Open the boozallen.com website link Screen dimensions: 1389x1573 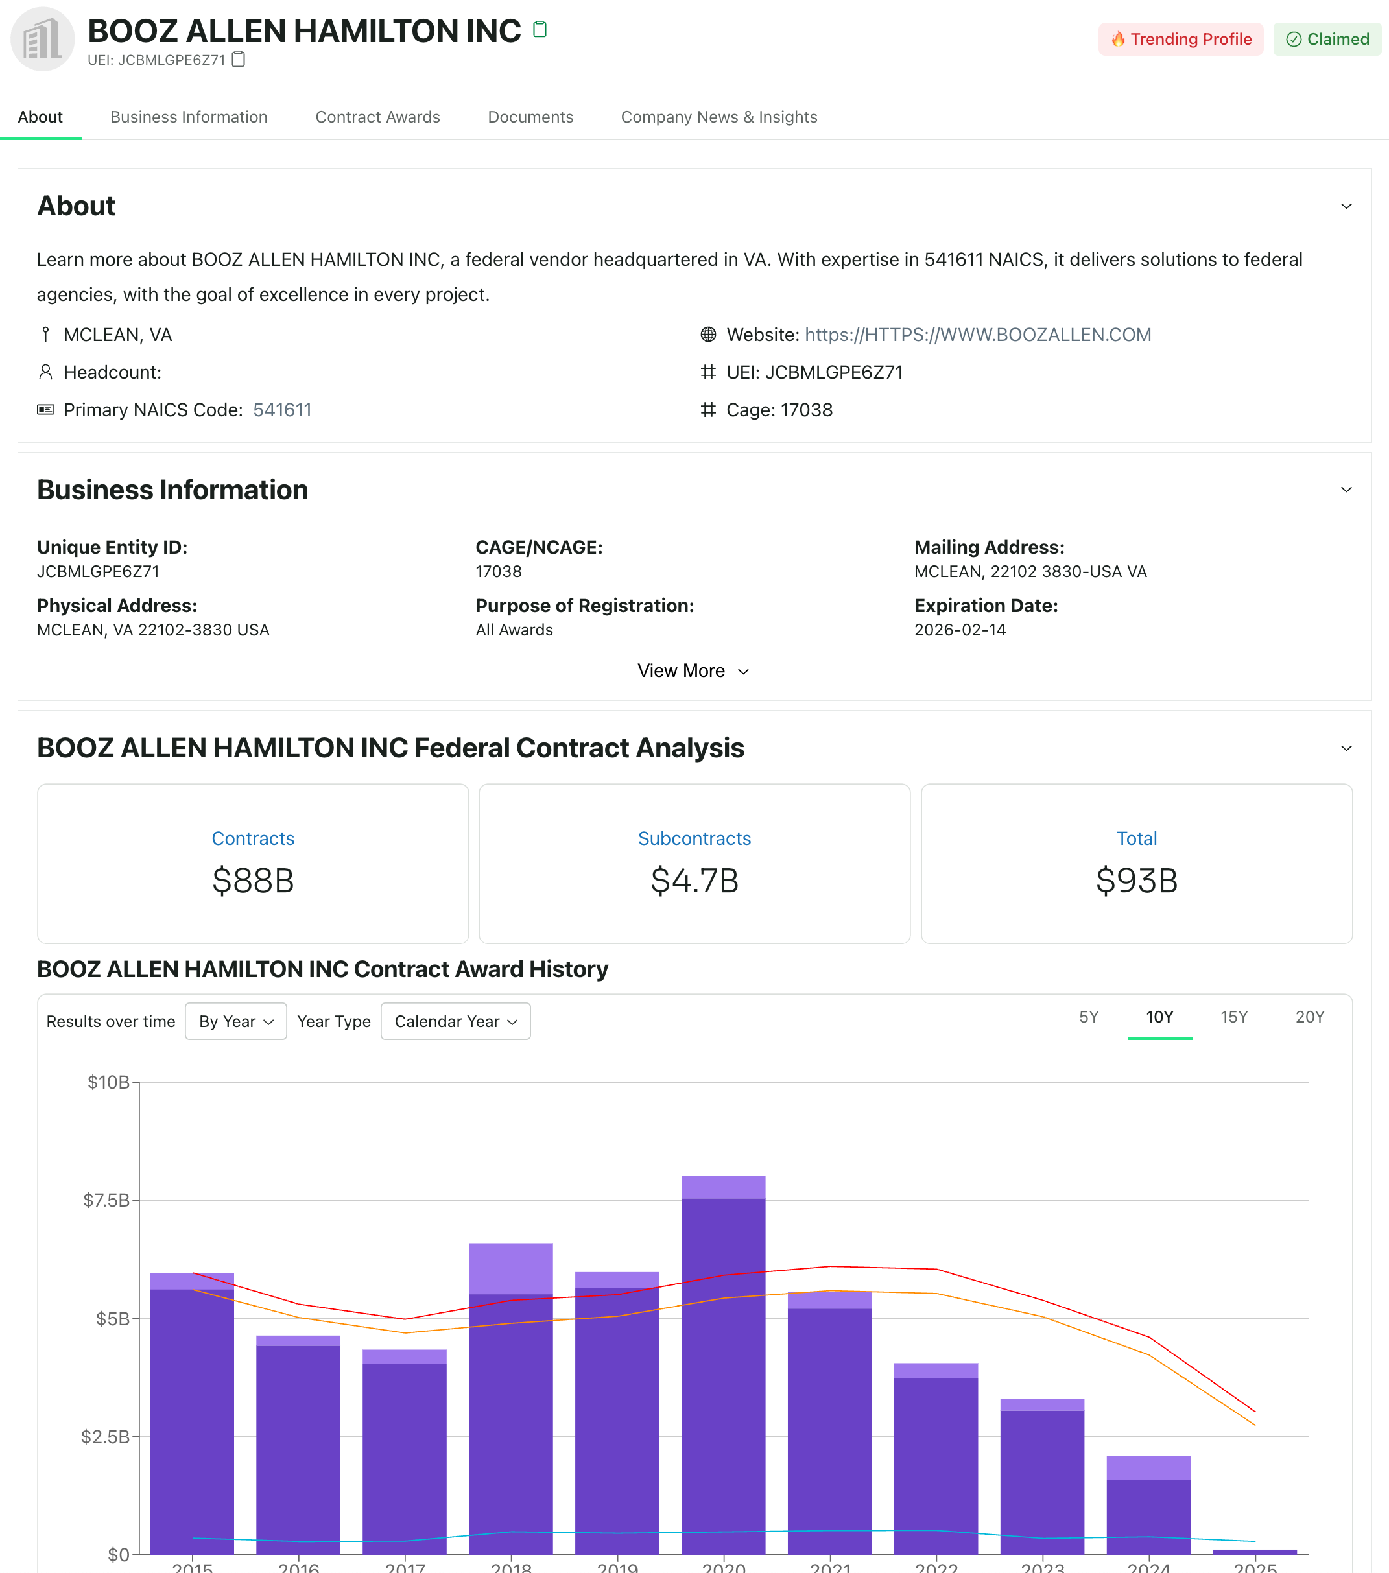point(977,335)
